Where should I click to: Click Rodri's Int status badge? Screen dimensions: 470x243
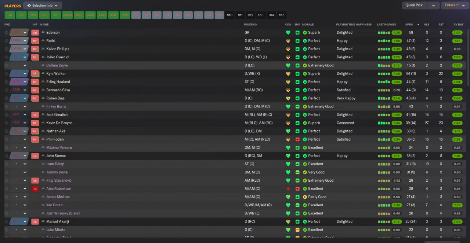pos(35,41)
